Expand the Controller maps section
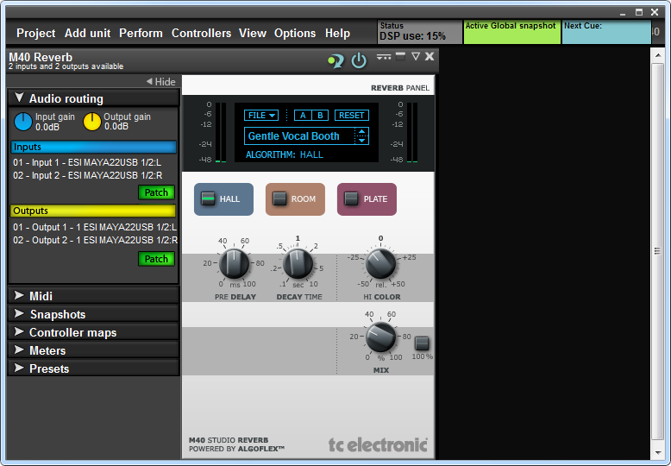The height and width of the screenshot is (466, 671). (x=93, y=332)
